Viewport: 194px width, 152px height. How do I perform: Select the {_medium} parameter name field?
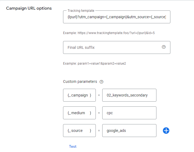79,113
